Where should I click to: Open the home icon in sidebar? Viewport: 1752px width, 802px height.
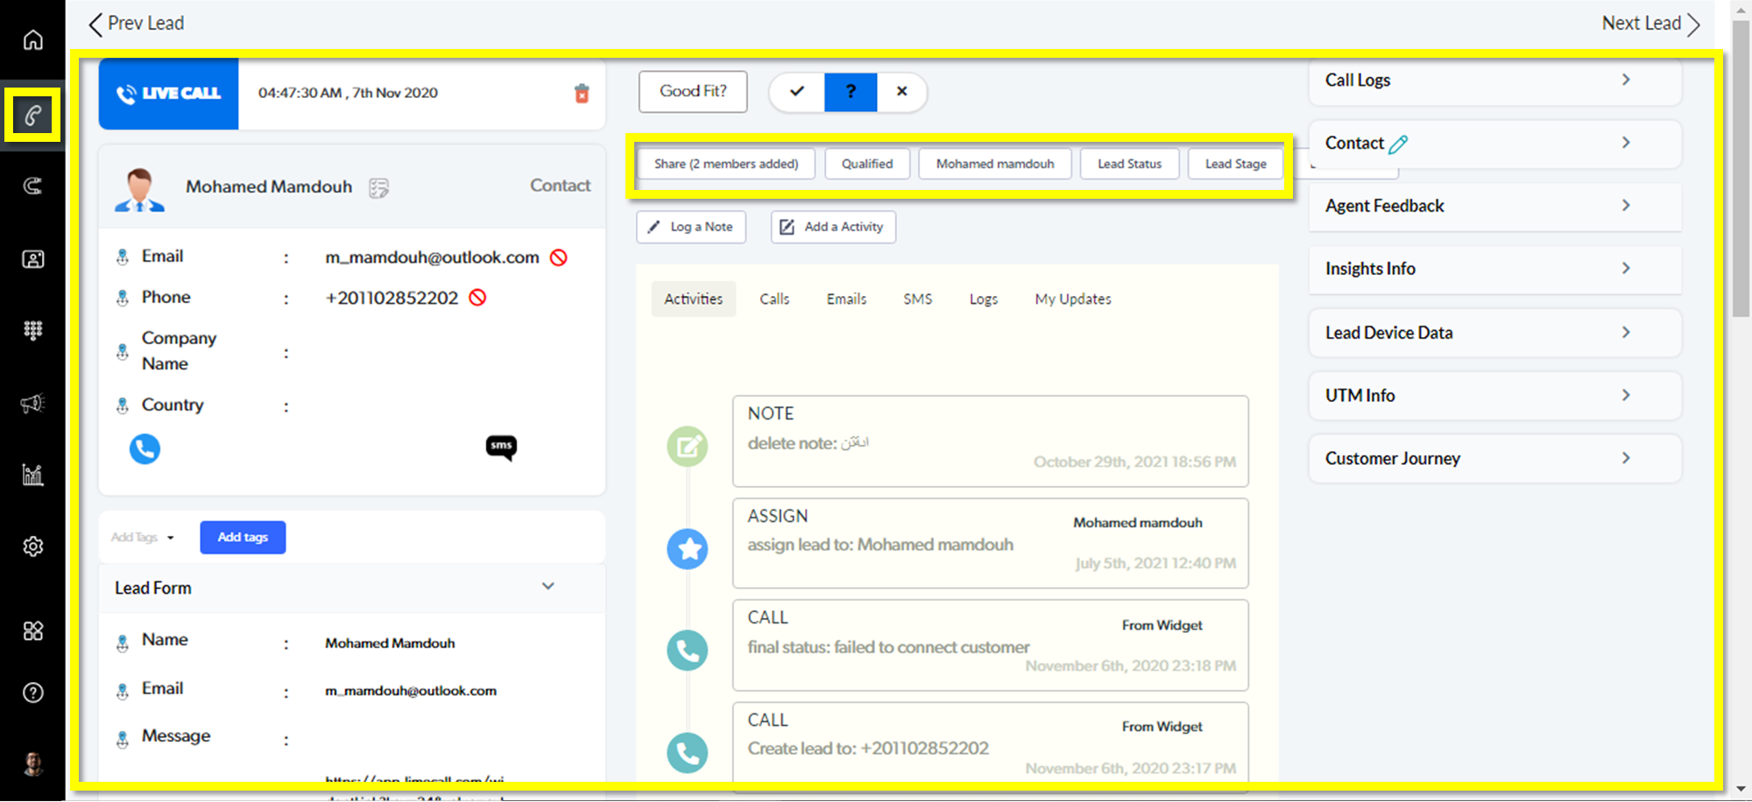pyautogui.click(x=32, y=40)
